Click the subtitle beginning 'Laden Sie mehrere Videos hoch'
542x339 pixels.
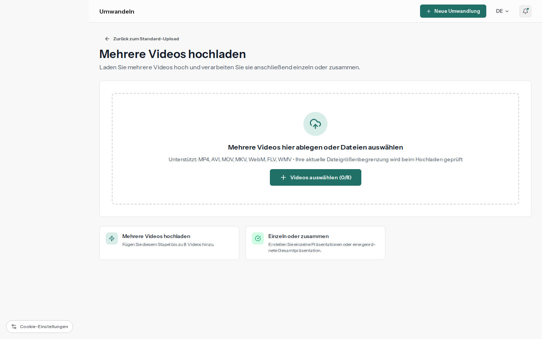(230, 67)
